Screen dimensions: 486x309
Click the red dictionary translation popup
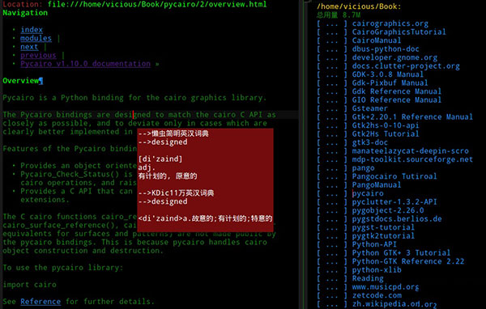coord(205,180)
